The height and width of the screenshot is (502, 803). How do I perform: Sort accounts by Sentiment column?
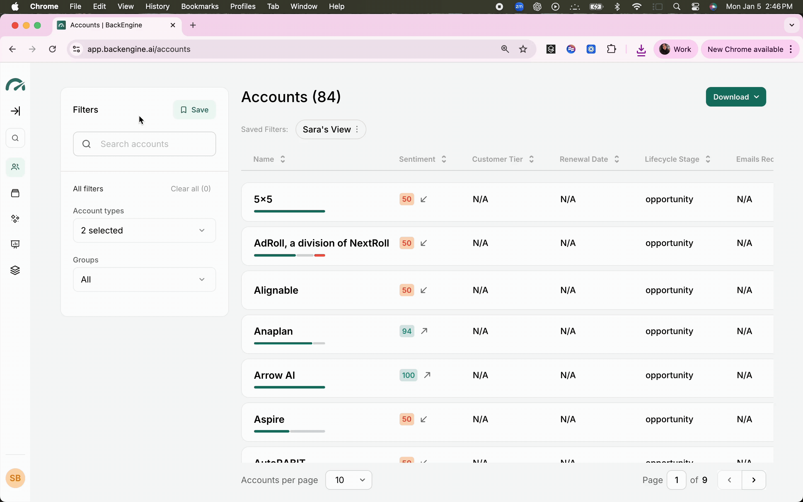tap(422, 159)
